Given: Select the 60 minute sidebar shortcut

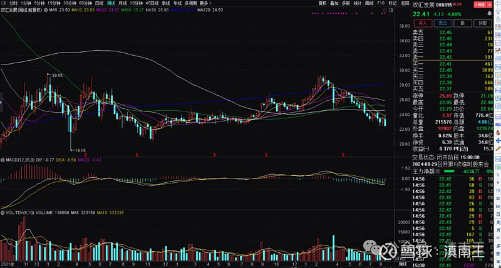Looking at the screenshot, I should (497, 207).
